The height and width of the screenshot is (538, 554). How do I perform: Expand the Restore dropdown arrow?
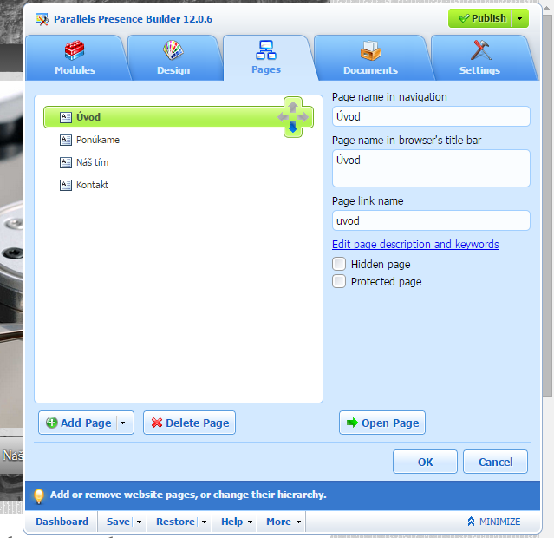pos(204,522)
